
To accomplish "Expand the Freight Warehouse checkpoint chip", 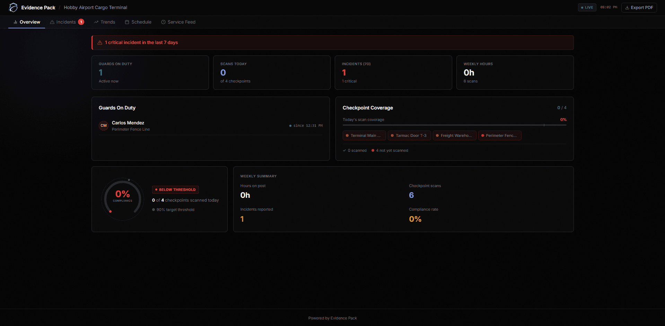I will tap(454, 135).
